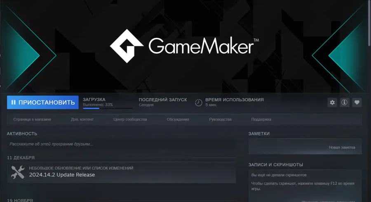
Task: Click the Сегодня last launch value
Action: tap(146, 105)
